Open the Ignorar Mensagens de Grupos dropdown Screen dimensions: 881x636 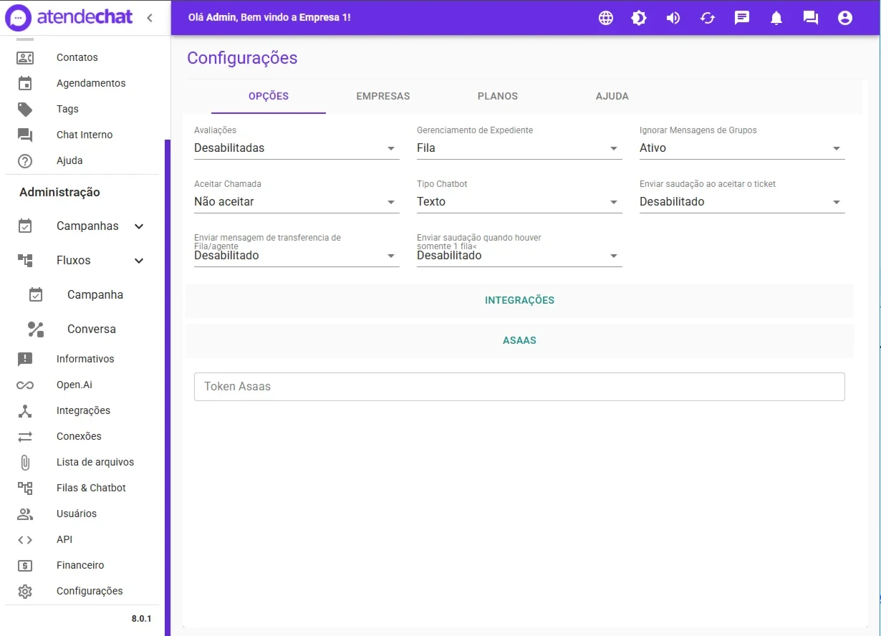[742, 148]
